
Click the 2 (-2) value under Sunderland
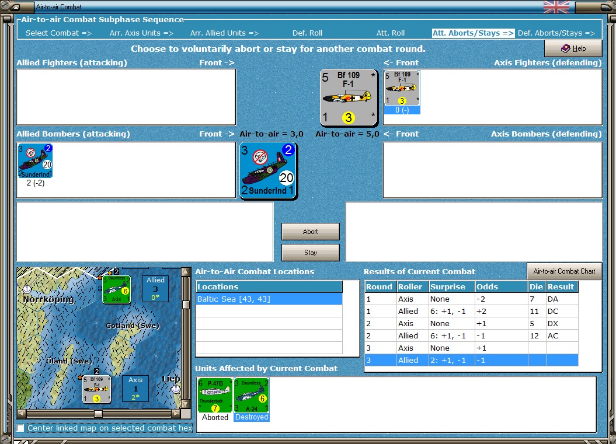[36, 183]
